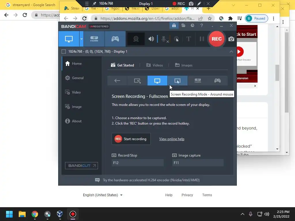
Task: Open the Terms link in Google footer
Action: [207, 195]
